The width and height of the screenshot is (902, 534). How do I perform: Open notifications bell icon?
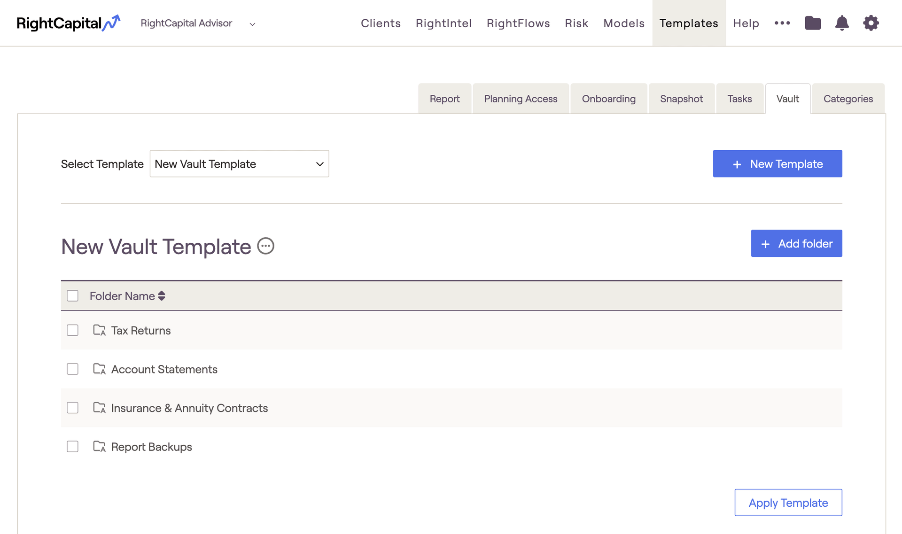(x=842, y=23)
